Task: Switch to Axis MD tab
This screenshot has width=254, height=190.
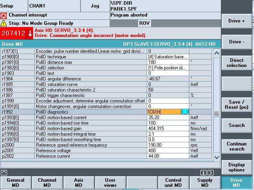Action: point(78,183)
